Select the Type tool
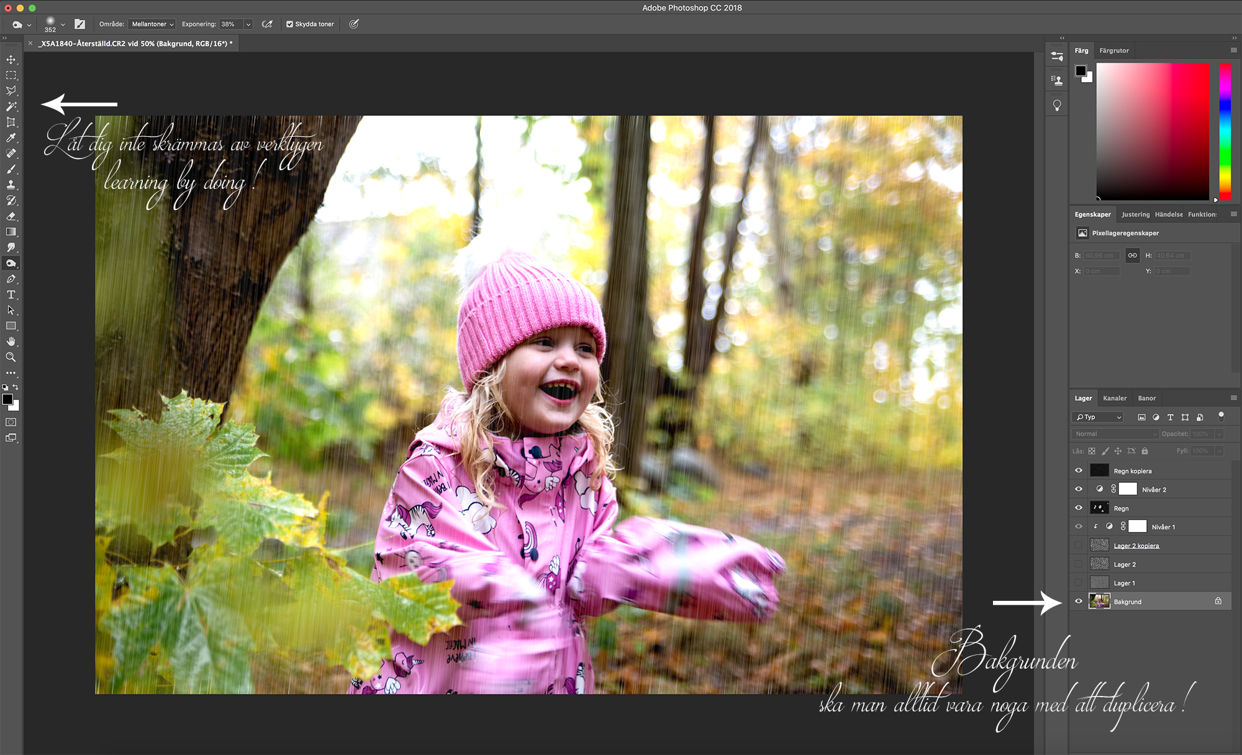This screenshot has width=1242, height=755. (11, 295)
